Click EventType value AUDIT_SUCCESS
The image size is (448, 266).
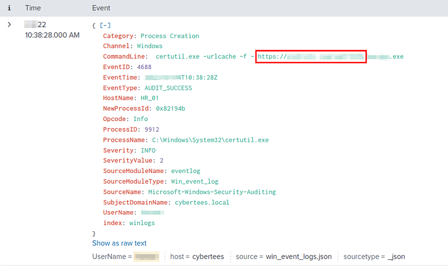click(x=168, y=88)
